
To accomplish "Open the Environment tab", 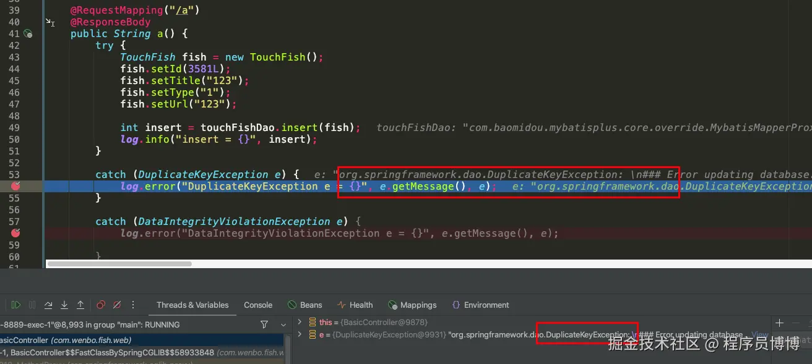I will pos(480,305).
